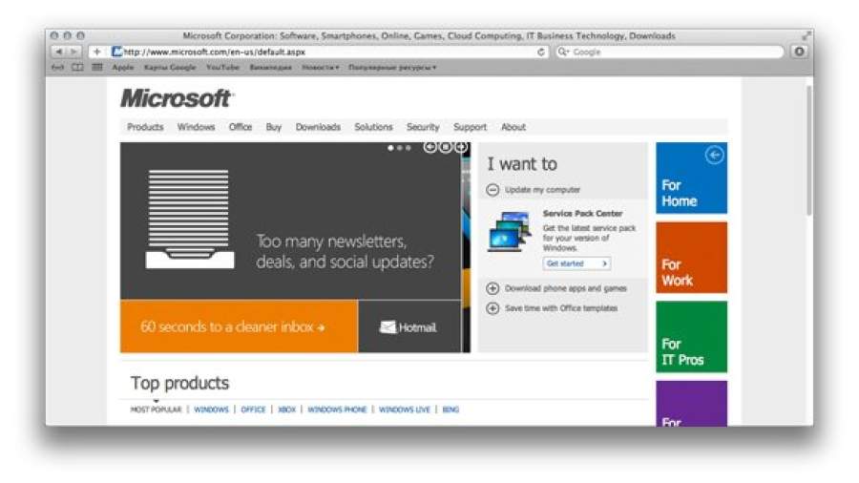The width and height of the screenshot is (859, 483).
Task: Click the site favicon in the address bar
Action: (116, 52)
